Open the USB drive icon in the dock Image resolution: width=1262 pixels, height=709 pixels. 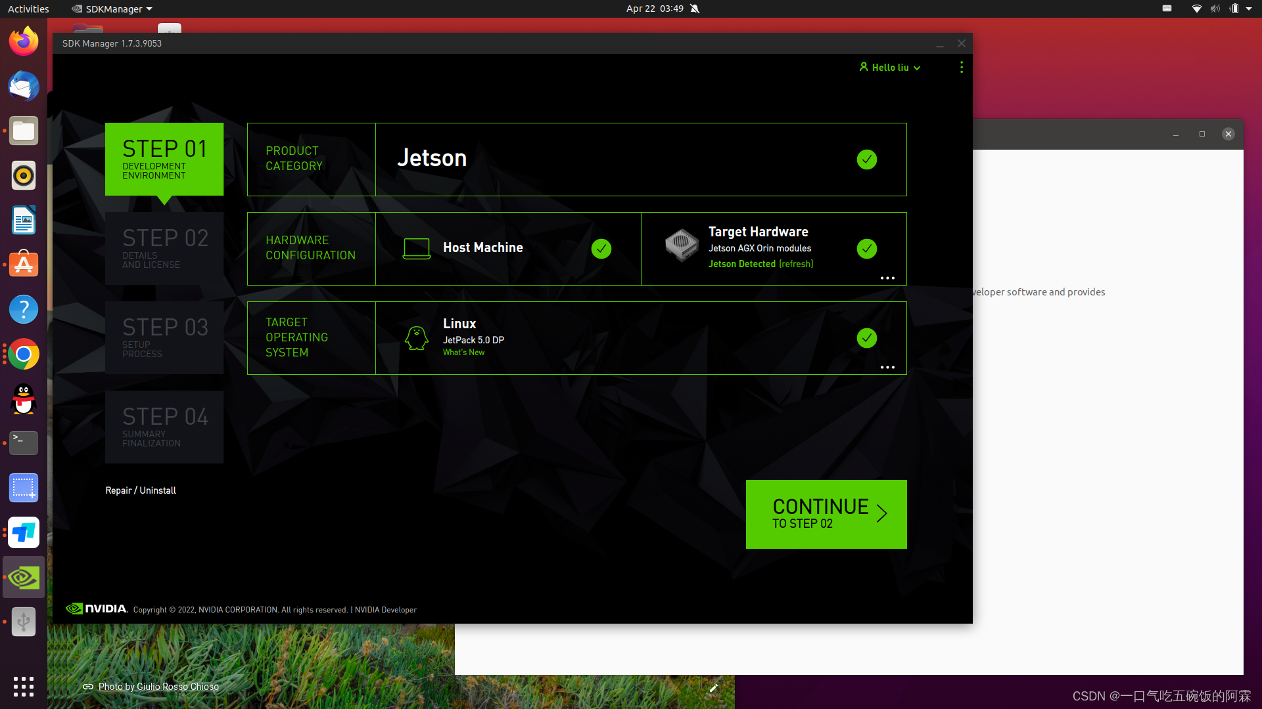click(24, 622)
